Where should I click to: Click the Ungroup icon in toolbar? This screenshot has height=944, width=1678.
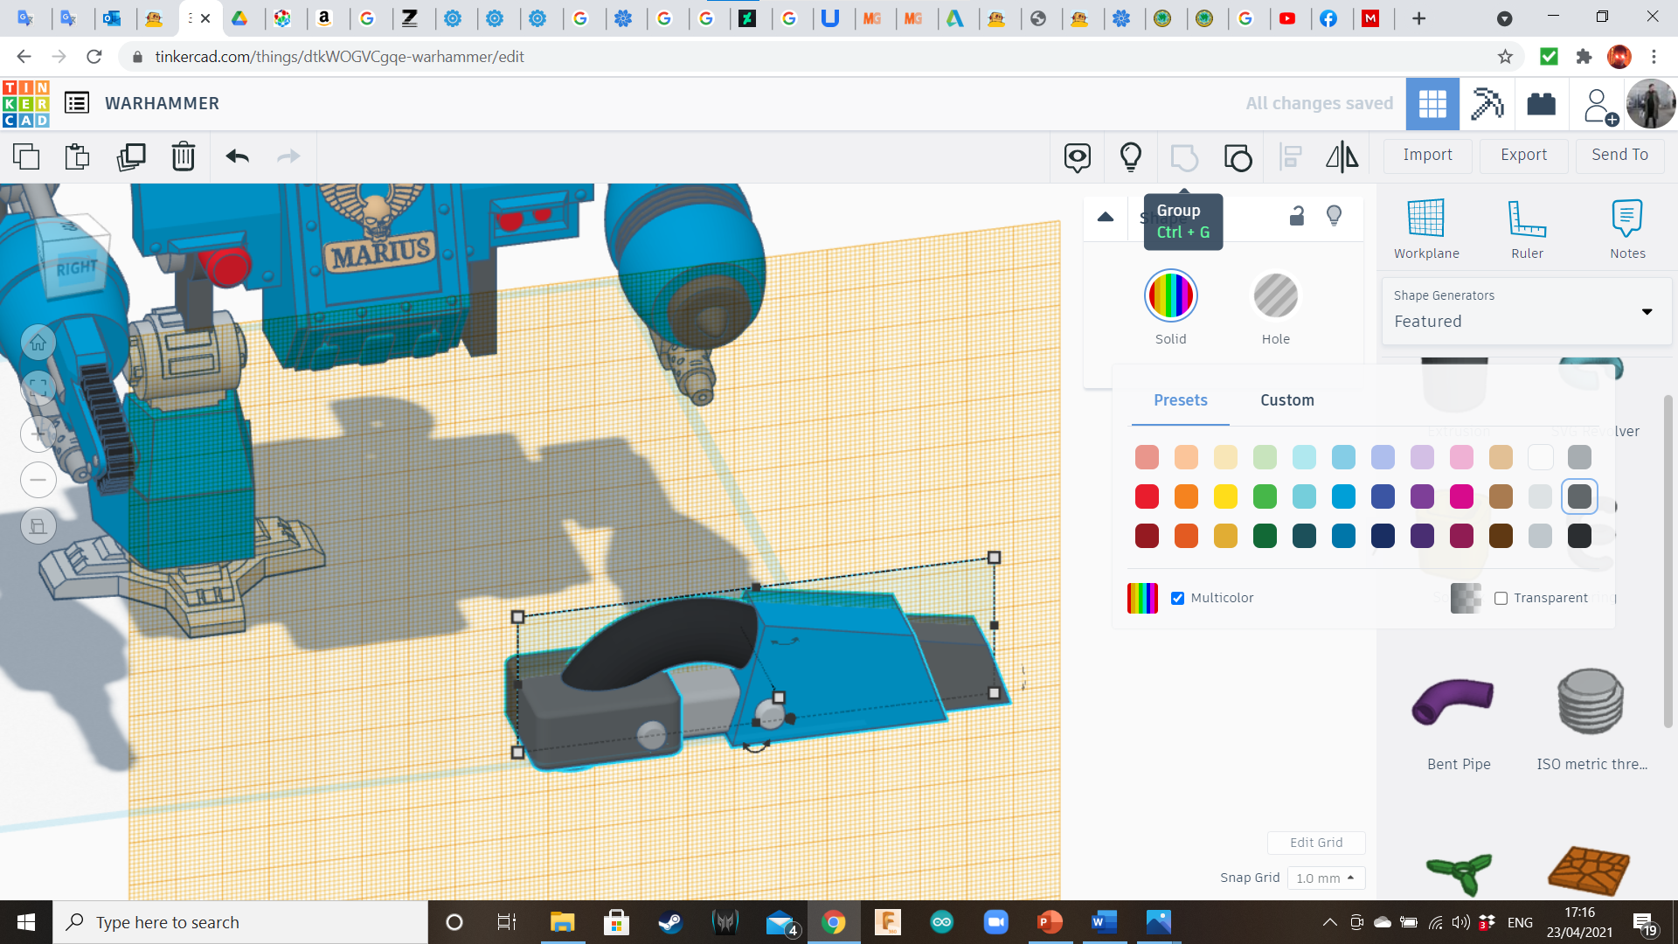pyautogui.click(x=1238, y=157)
